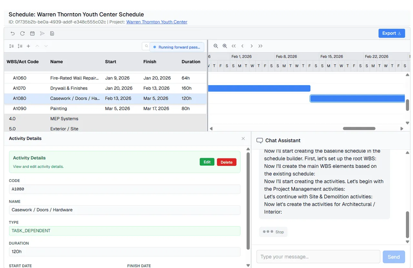This screenshot has height=268, width=413.
Task: Click the WBS/Act Code column header
Action: pos(23,62)
